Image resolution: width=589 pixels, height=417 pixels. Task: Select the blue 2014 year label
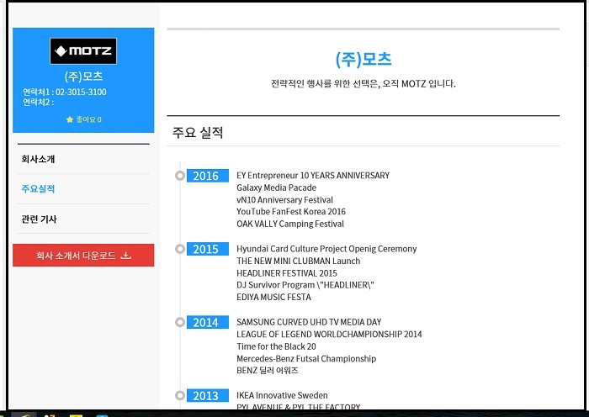[205, 322]
